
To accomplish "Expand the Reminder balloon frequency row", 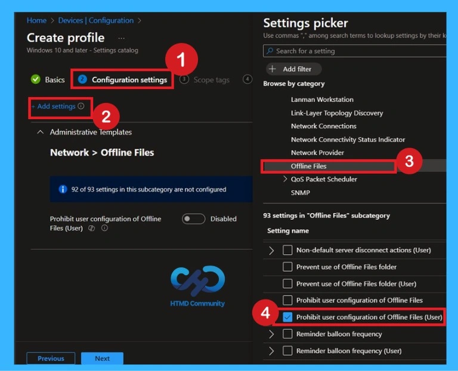I will pos(271,334).
